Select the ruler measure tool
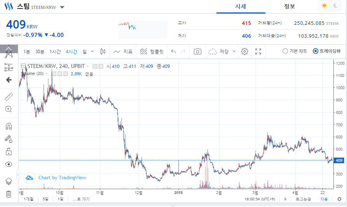347x207 pixels. point(9,97)
